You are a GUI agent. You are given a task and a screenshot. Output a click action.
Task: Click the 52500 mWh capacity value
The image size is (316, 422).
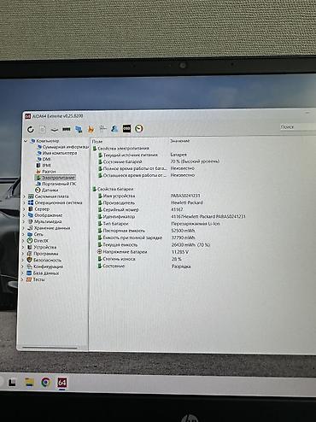(x=183, y=231)
